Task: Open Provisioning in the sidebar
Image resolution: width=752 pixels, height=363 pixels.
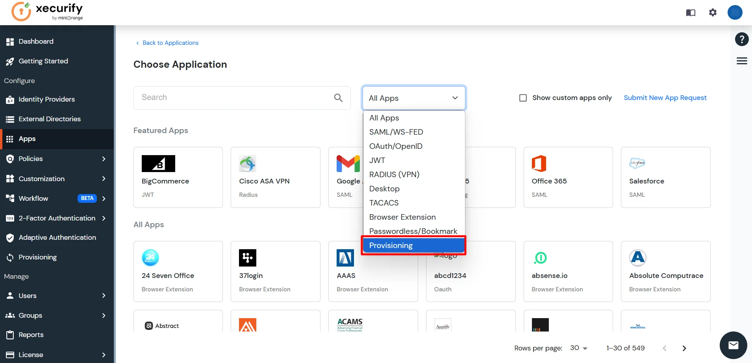Action: click(57, 257)
